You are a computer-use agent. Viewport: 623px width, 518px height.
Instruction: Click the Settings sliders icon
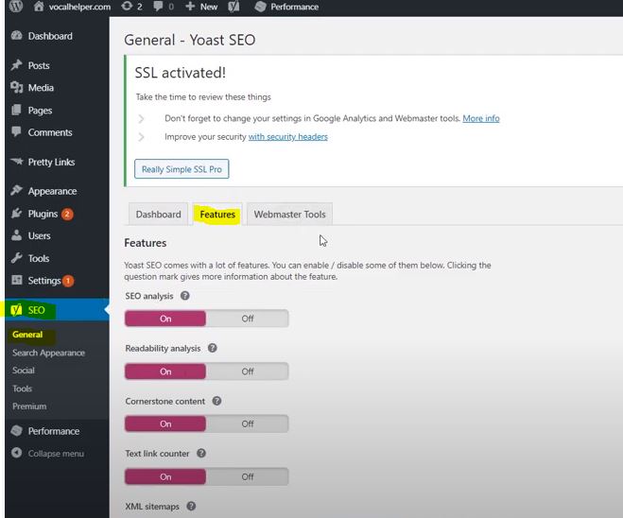pos(17,280)
